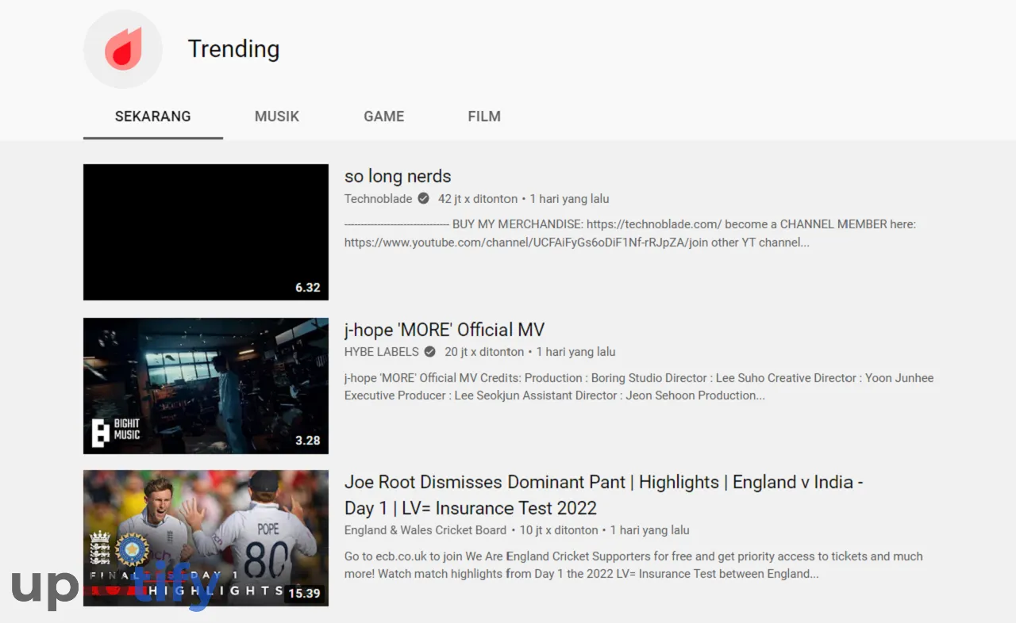The width and height of the screenshot is (1016, 623).
Task: Click the Trending page heading
Action: 233,48
